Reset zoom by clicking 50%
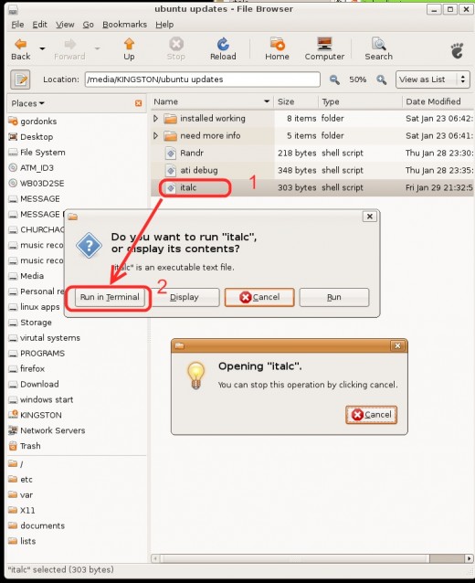 tap(357, 79)
